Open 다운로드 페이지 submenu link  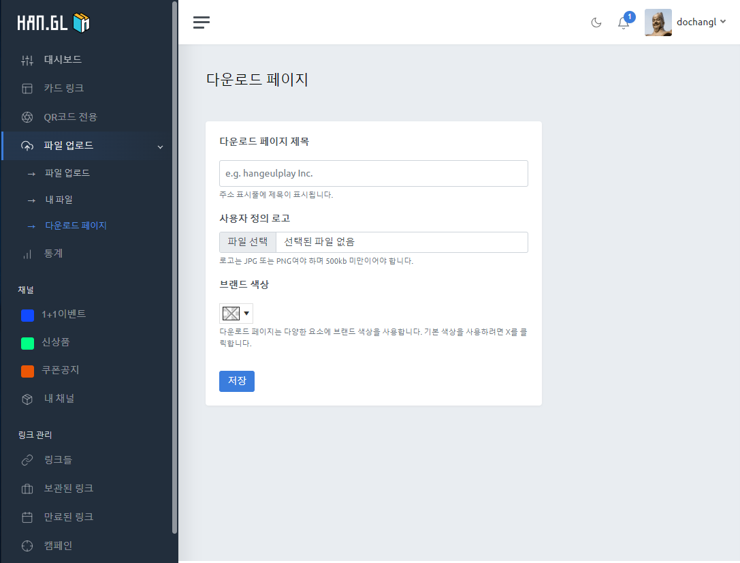[76, 226]
